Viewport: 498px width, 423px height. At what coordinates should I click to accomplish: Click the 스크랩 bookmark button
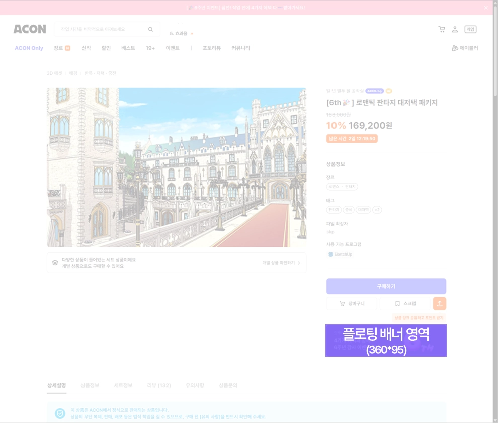pyautogui.click(x=405, y=304)
